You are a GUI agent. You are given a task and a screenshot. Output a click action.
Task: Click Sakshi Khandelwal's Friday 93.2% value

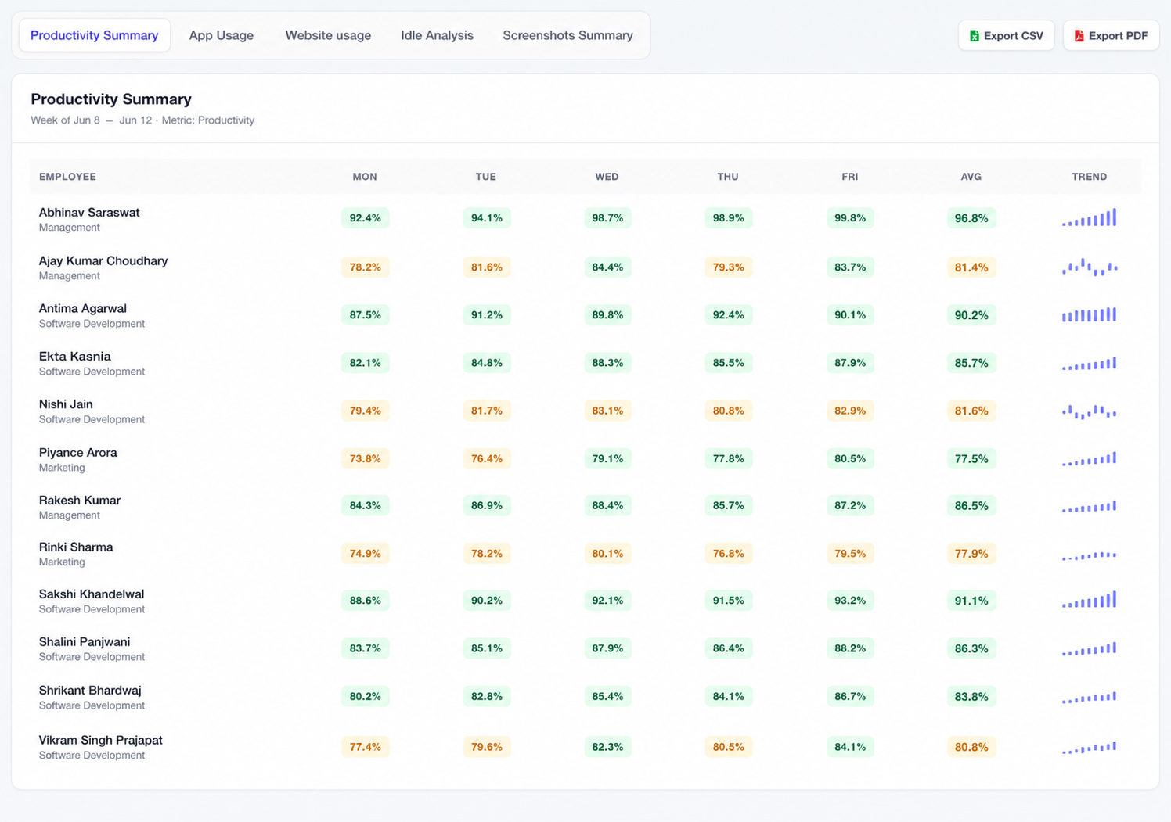[850, 601]
